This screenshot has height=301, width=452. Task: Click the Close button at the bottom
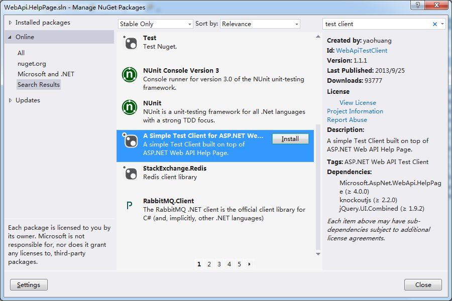423,284
